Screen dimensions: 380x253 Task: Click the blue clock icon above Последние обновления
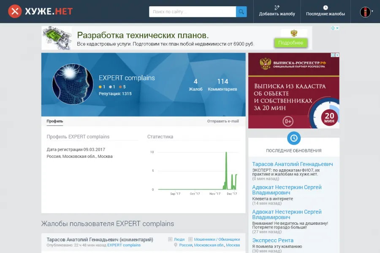click(294, 138)
